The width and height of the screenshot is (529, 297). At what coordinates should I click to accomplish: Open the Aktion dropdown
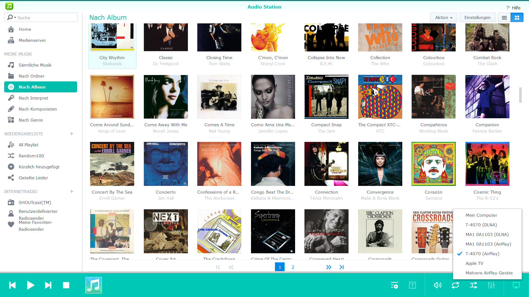[x=444, y=17]
